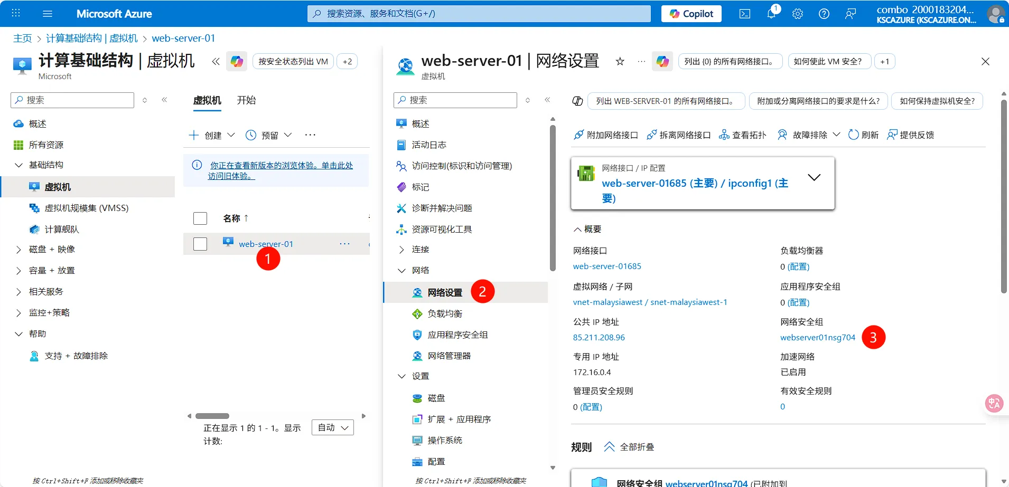Open Cloud Shell from the top bar

(745, 14)
